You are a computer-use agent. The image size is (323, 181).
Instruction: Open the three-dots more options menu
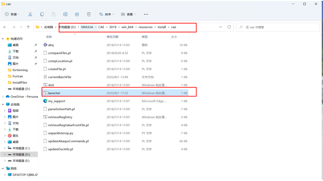[x=146, y=14]
